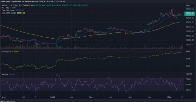
Task: Click the 36000.00 price axis label
Action: point(190,22)
